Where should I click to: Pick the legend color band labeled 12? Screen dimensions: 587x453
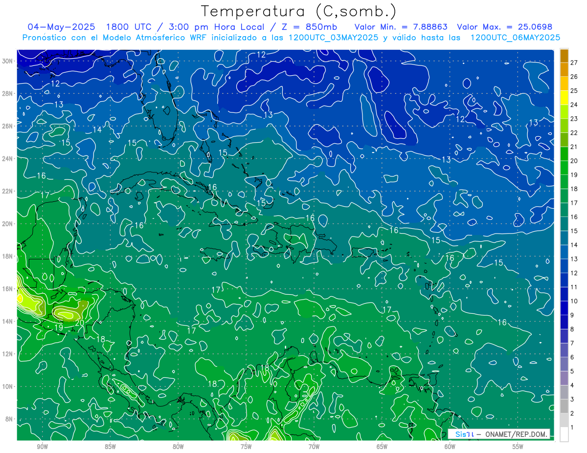tap(564, 266)
